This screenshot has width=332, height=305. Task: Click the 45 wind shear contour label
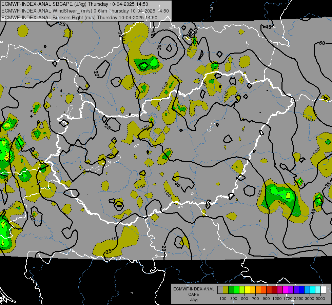[268, 27]
